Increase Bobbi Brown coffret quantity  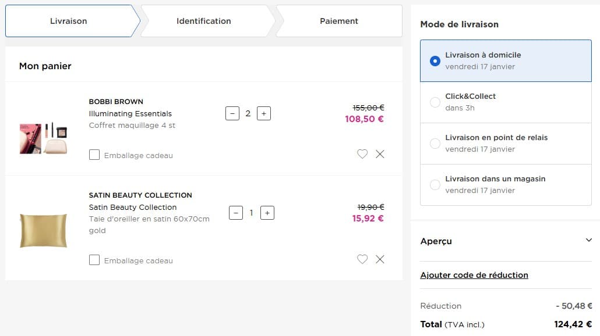coord(263,113)
